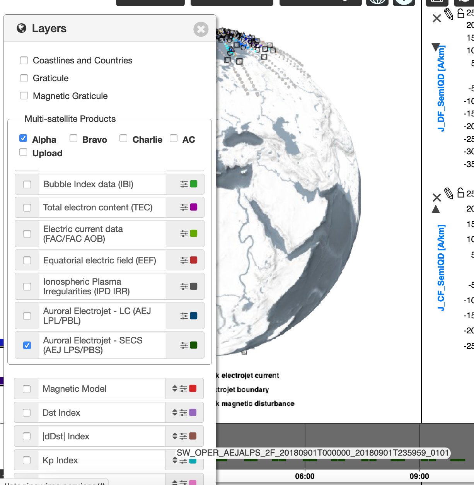Image resolution: width=474 pixels, height=485 pixels.
Task: Click the 06:00 mark on the timeline
Action: (305, 476)
